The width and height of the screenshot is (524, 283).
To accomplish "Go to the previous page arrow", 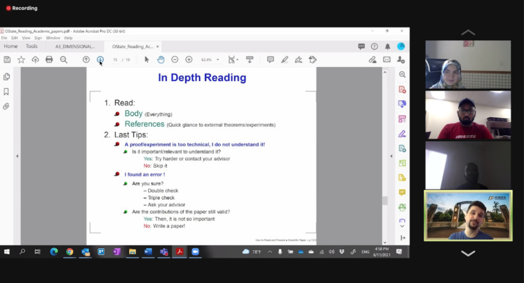I will [86, 59].
